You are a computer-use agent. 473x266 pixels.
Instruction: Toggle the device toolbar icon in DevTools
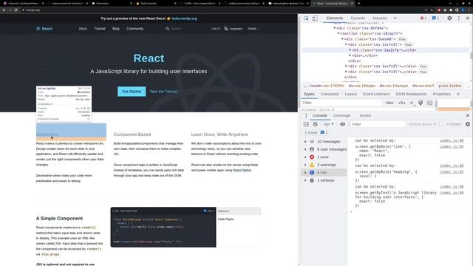[315, 18]
